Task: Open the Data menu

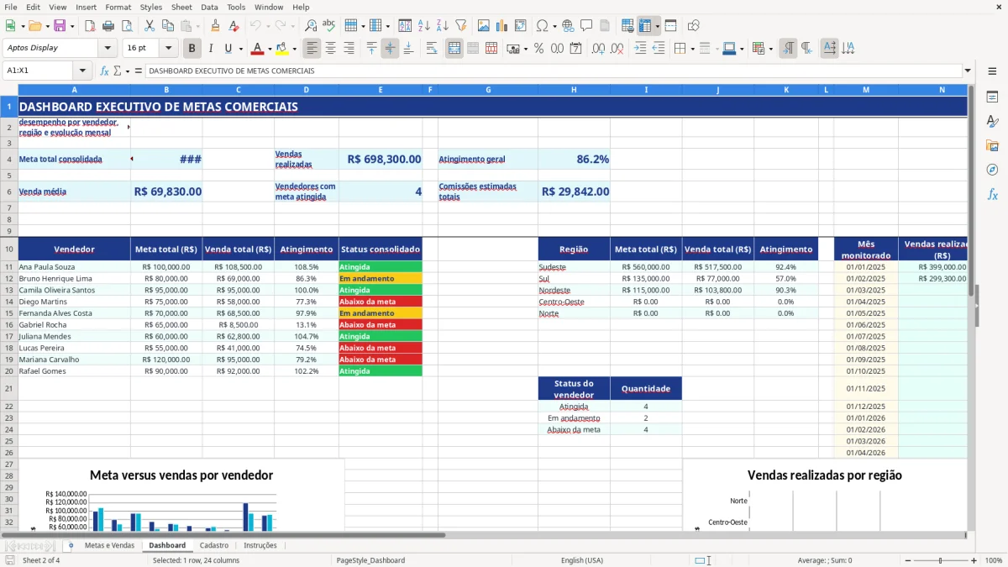Action: pos(209,7)
